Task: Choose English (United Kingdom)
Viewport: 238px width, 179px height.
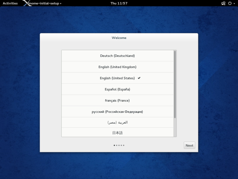Action: 117,67
